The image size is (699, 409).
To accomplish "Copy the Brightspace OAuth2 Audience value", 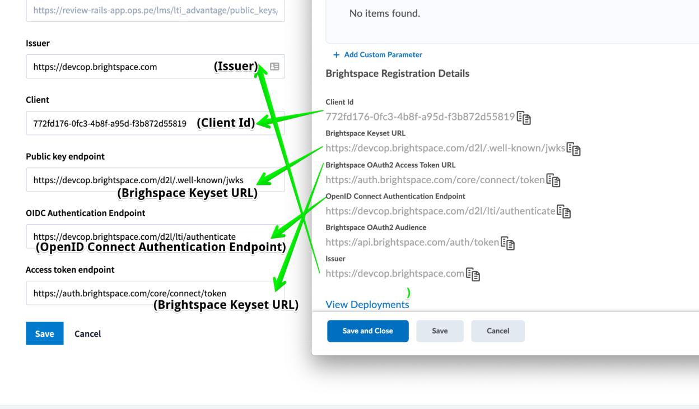I will click(507, 243).
